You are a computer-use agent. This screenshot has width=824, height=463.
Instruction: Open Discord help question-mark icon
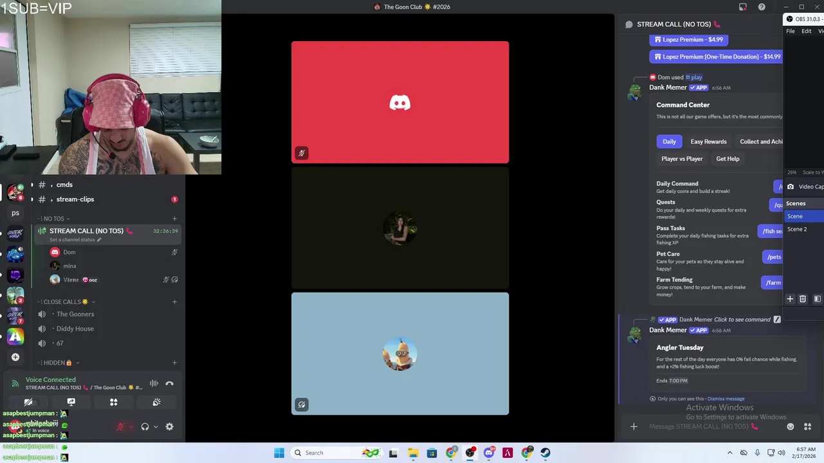pos(762,7)
